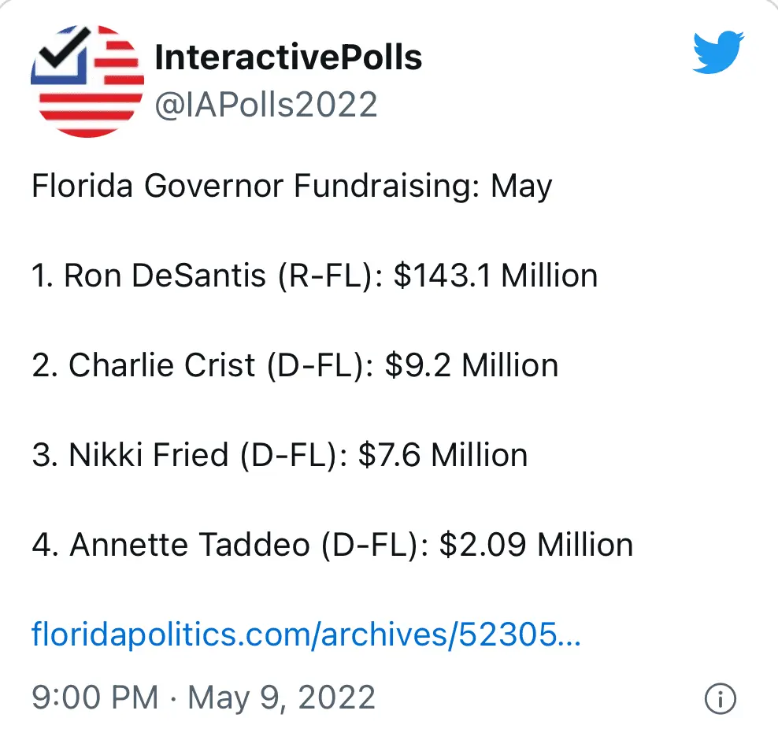Image resolution: width=778 pixels, height=729 pixels.
Task: Click the (R-FL) party label
Action: coord(324,276)
